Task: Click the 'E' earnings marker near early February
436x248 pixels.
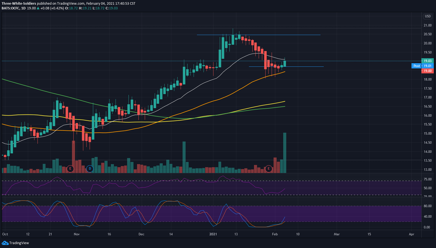Action: [269, 168]
